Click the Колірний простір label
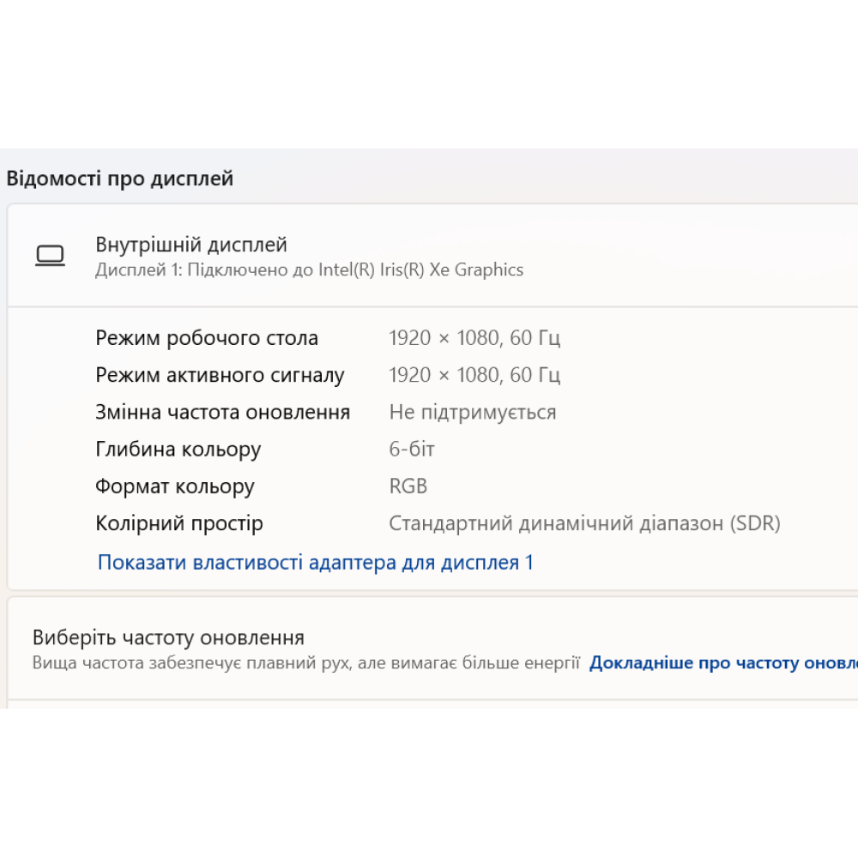 pos(179,523)
